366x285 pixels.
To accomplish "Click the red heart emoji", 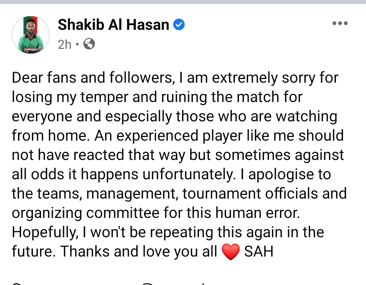I will [231, 252].
